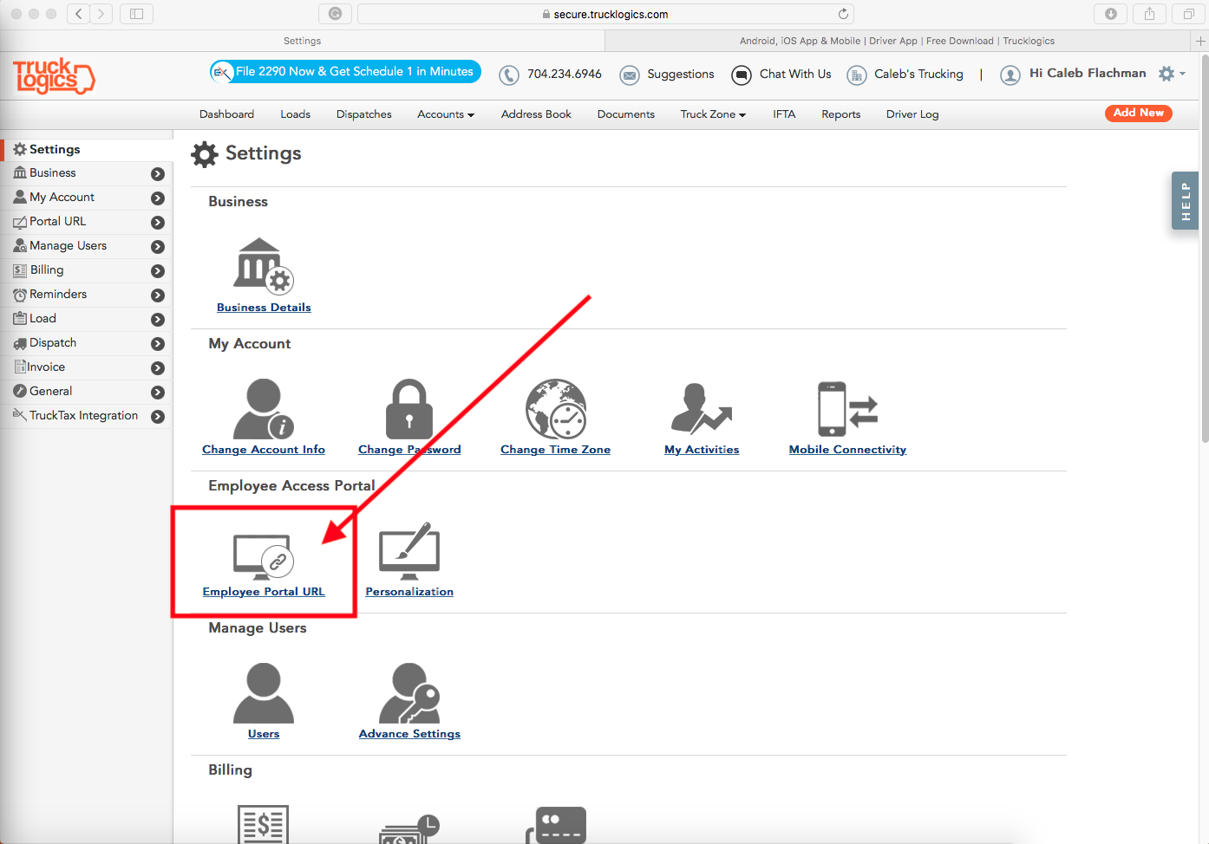
Task: Open the Safari downloads button
Action: tap(1111, 14)
